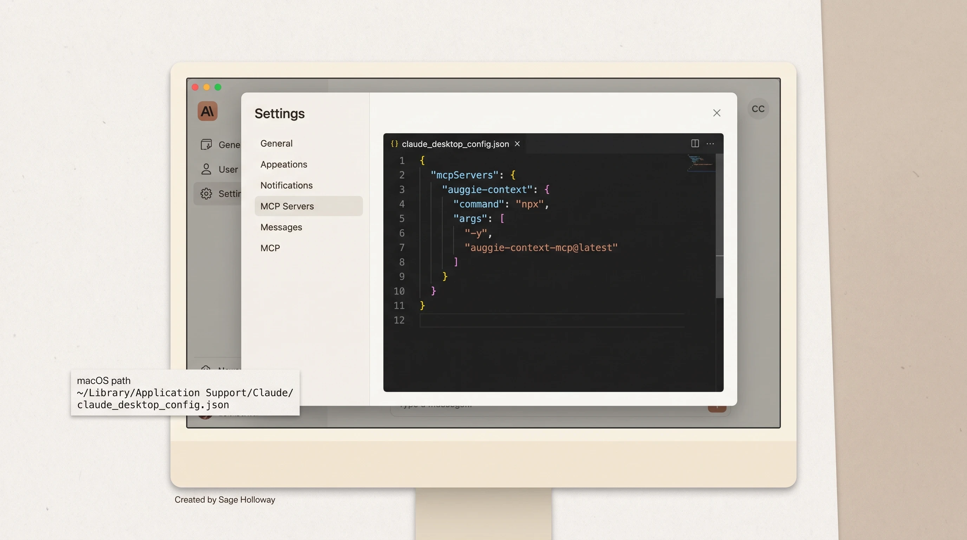Image resolution: width=967 pixels, height=540 pixels.
Task: Click the code minimap preview
Action: (701, 163)
